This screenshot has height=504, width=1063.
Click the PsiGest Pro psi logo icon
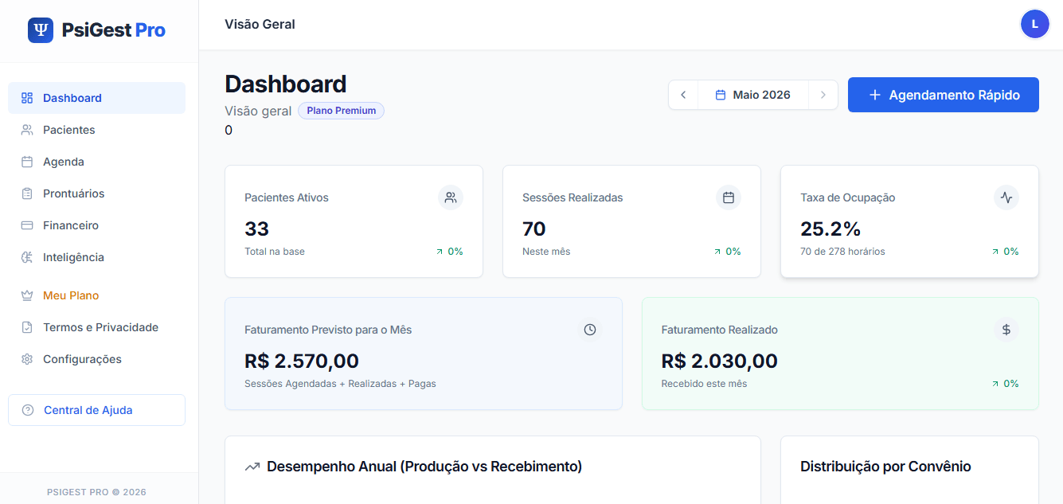41,30
